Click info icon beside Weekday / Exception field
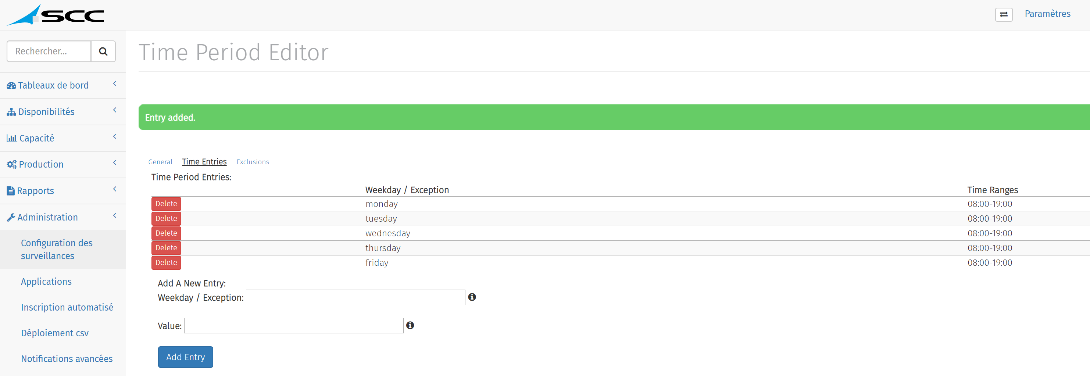The width and height of the screenshot is (1090, 376). tap(472, 297)
